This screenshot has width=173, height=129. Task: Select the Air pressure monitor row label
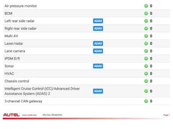click(x=21, y=6)
